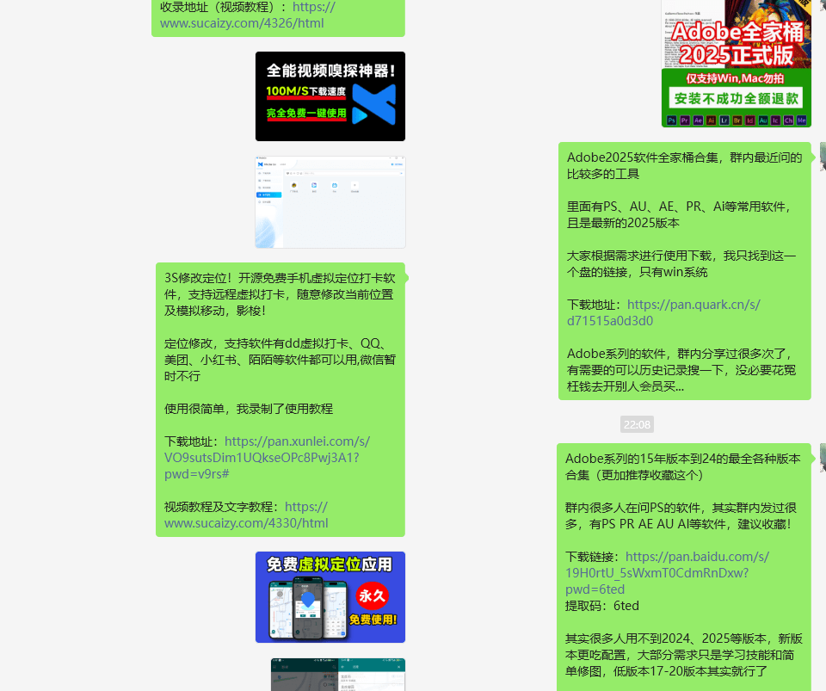Viewport: 826px width, 691px height.
Task: Click the 22:08 timestamp label
Action: click(x=637, y=424)
